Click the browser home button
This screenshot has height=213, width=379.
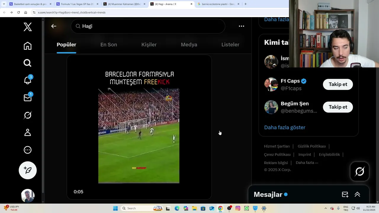tap(25, 12)
